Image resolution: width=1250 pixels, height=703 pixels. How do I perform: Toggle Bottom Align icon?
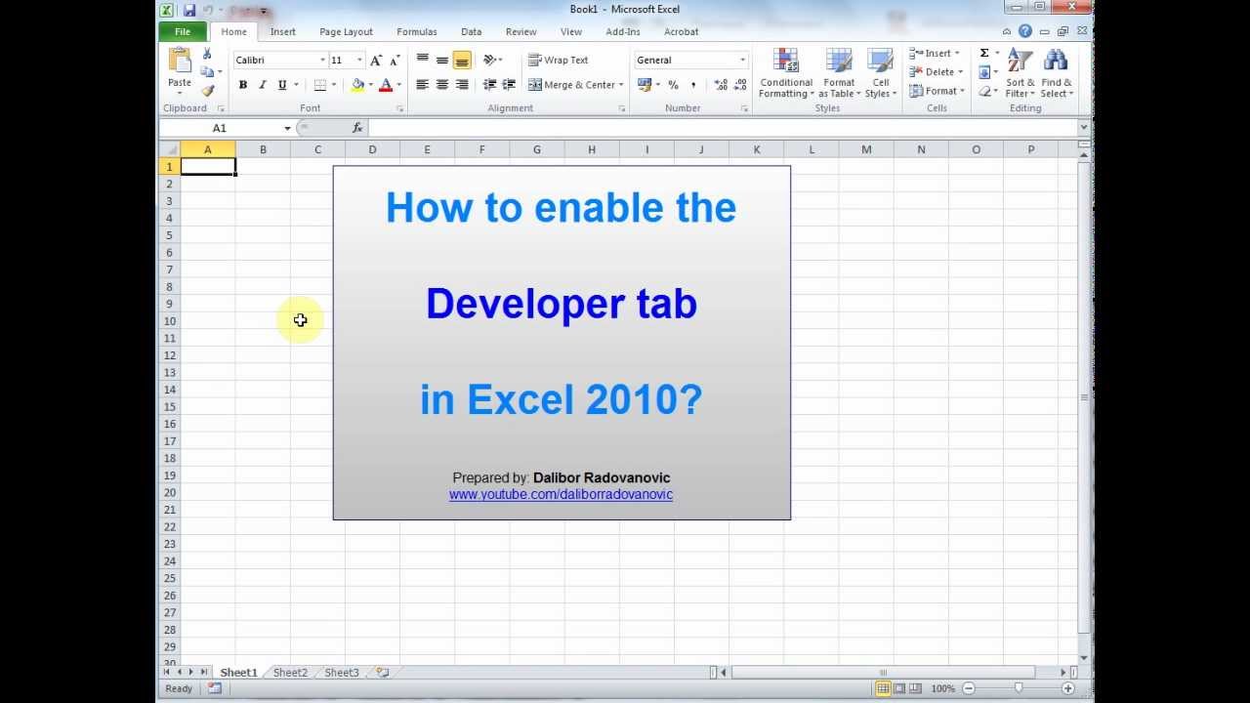pos(462,60)
